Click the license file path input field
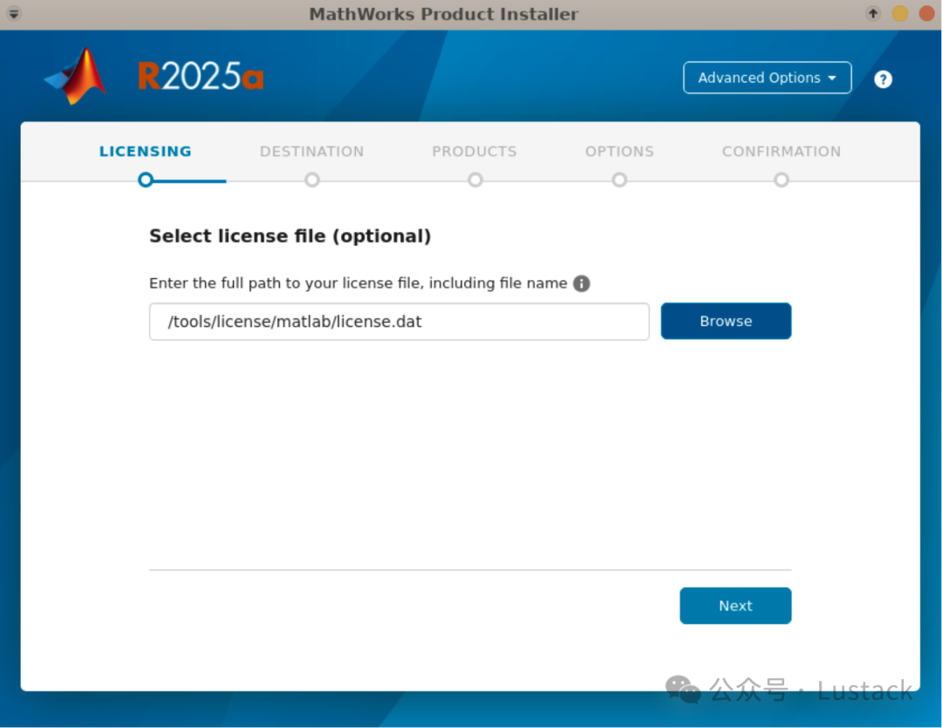 399,322
